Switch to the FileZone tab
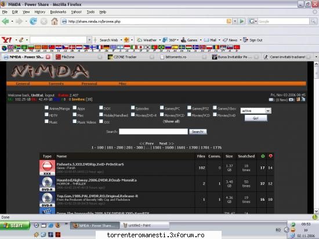 pyautogui.click(x=79, y=57)
